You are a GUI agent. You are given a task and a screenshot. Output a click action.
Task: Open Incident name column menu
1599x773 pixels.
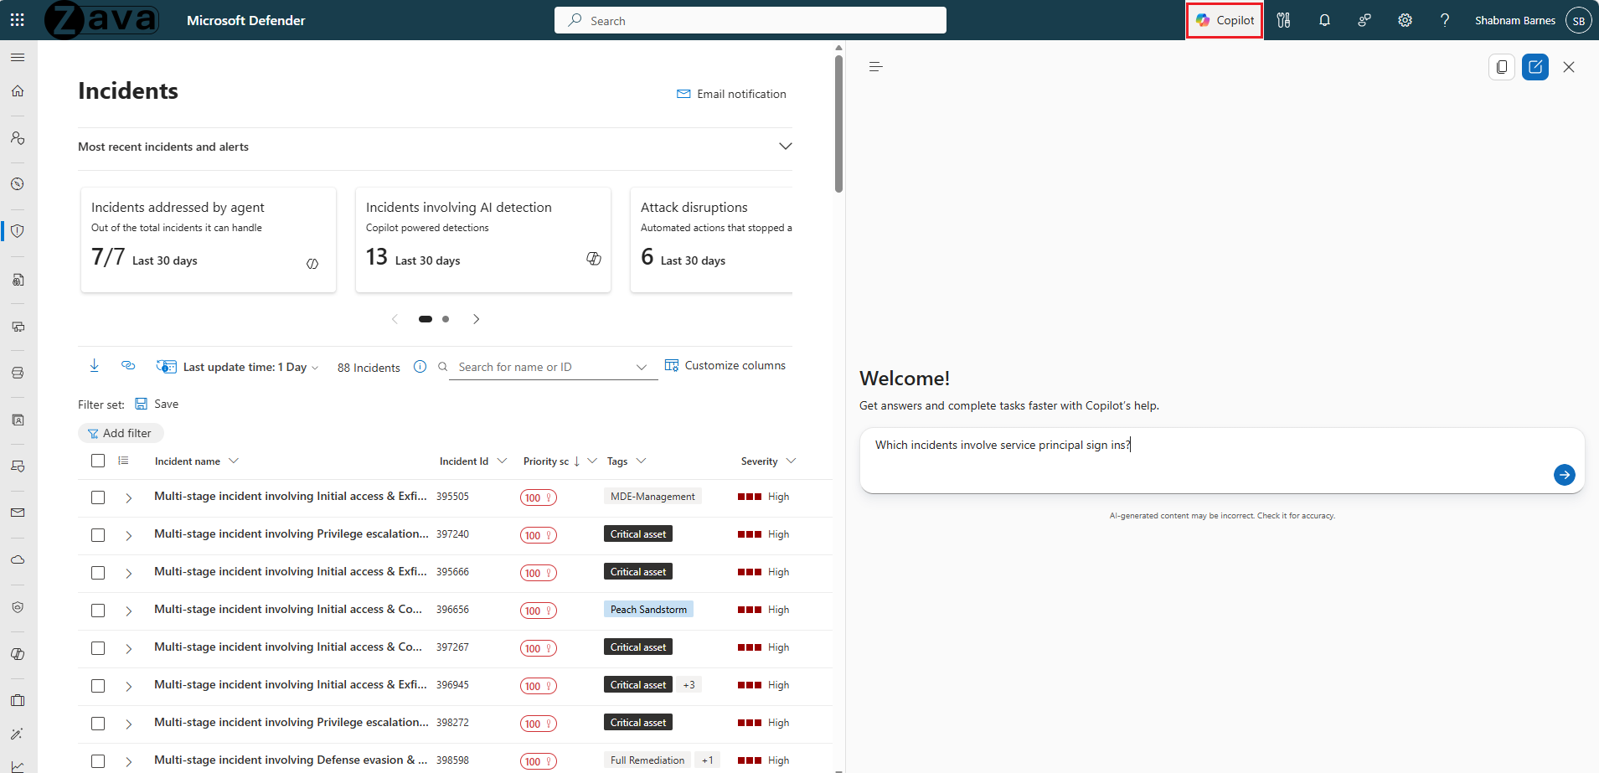[234, 461]
